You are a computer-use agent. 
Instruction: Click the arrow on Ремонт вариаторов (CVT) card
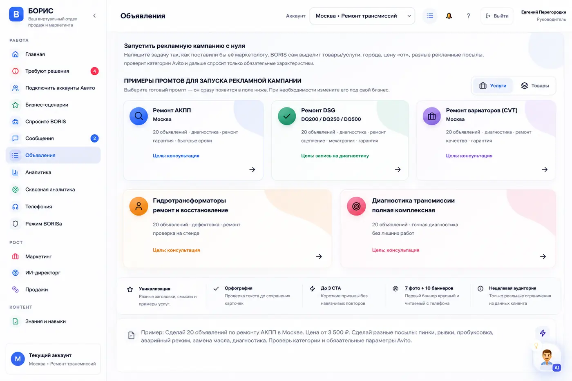click(545, 169)
